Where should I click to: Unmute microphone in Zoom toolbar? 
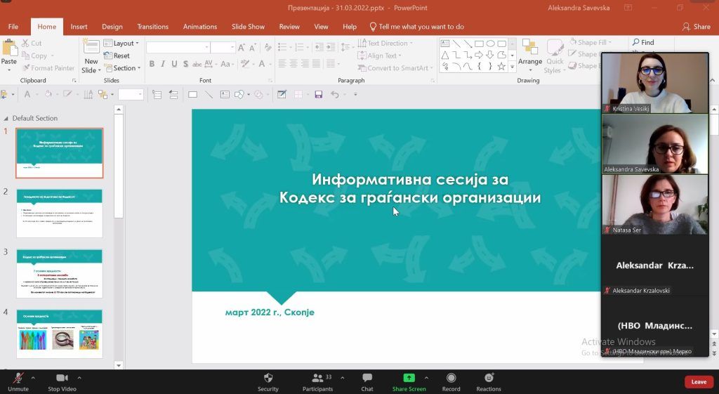[x=18, y=381]
